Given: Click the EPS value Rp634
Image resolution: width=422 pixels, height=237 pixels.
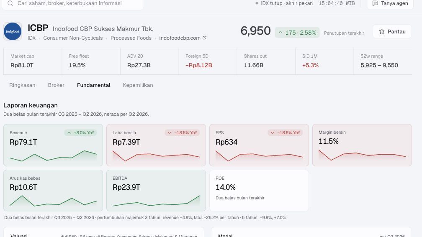Looking at the screenshot, I should click(226, 142).
